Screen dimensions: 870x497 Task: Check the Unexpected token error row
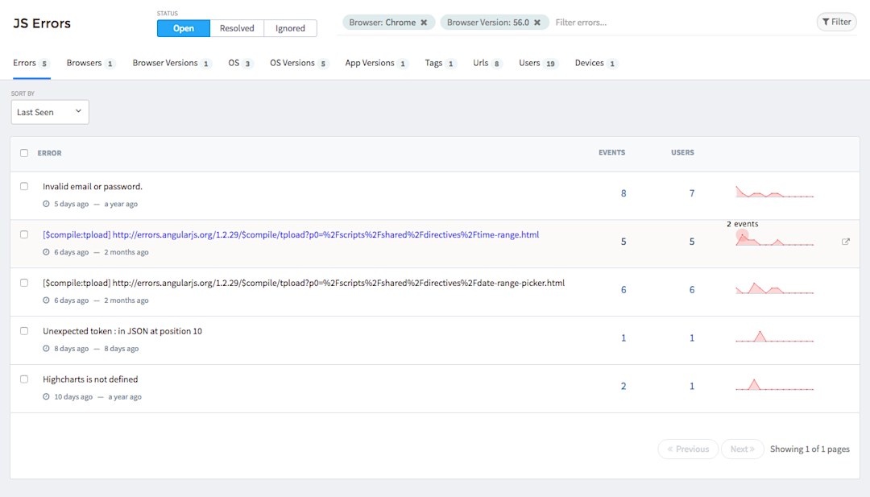coord(24,331)
